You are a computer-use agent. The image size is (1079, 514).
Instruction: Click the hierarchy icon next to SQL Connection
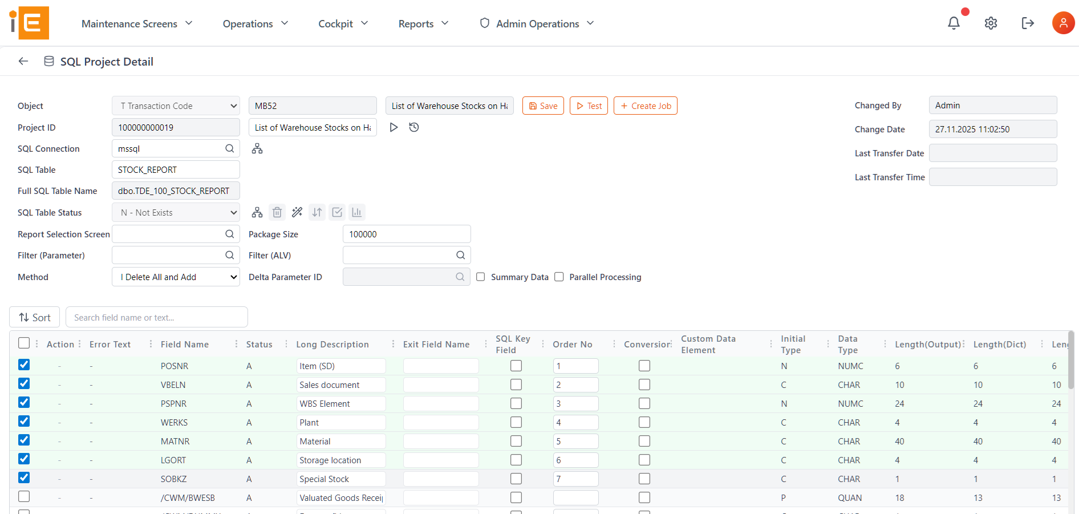tap(257, 148)
